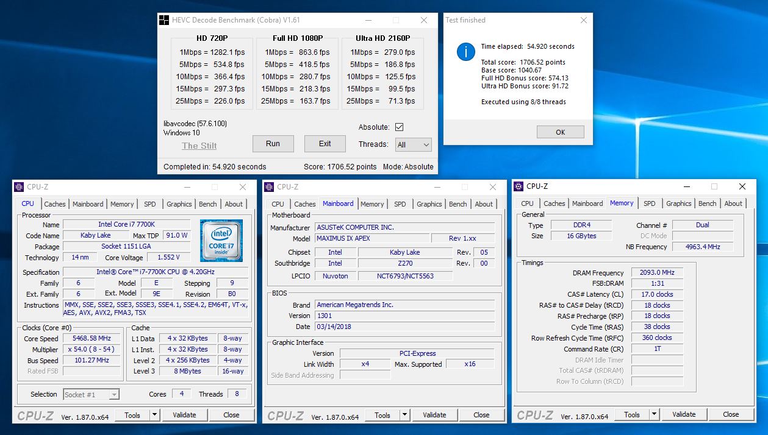Toggle the Absolute checkbox in HEVC benchmark
The height and width of the screenshot is (435, 768).
click(399, 127)
